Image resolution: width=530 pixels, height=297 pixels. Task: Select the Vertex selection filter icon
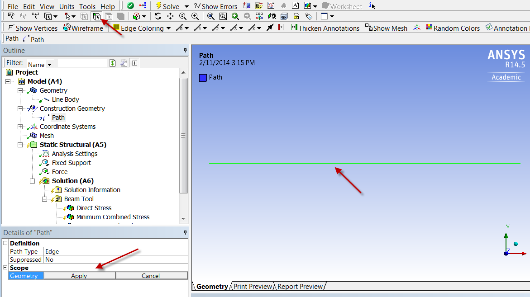[x=84, y=16]
